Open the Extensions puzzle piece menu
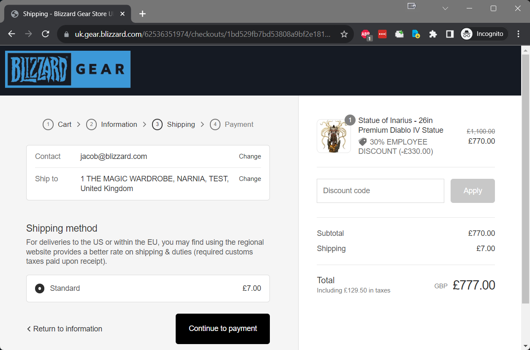The height and width of the screenshot is (350, 530). tap(433, 34)
